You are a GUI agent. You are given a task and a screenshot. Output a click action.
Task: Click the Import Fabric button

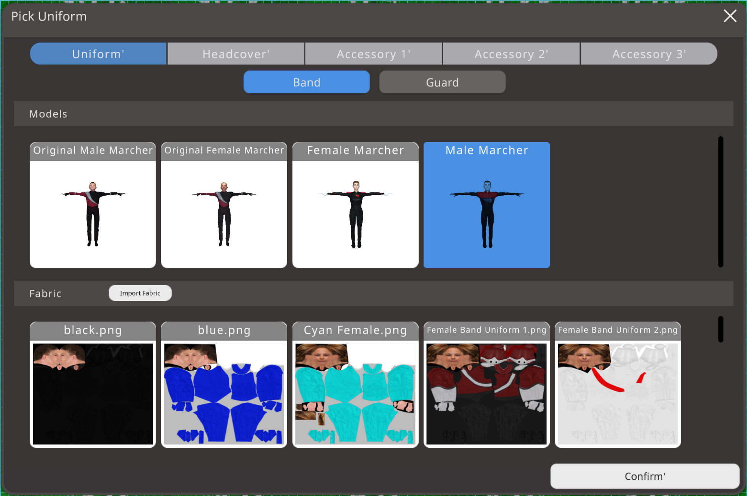coord(140,293)
